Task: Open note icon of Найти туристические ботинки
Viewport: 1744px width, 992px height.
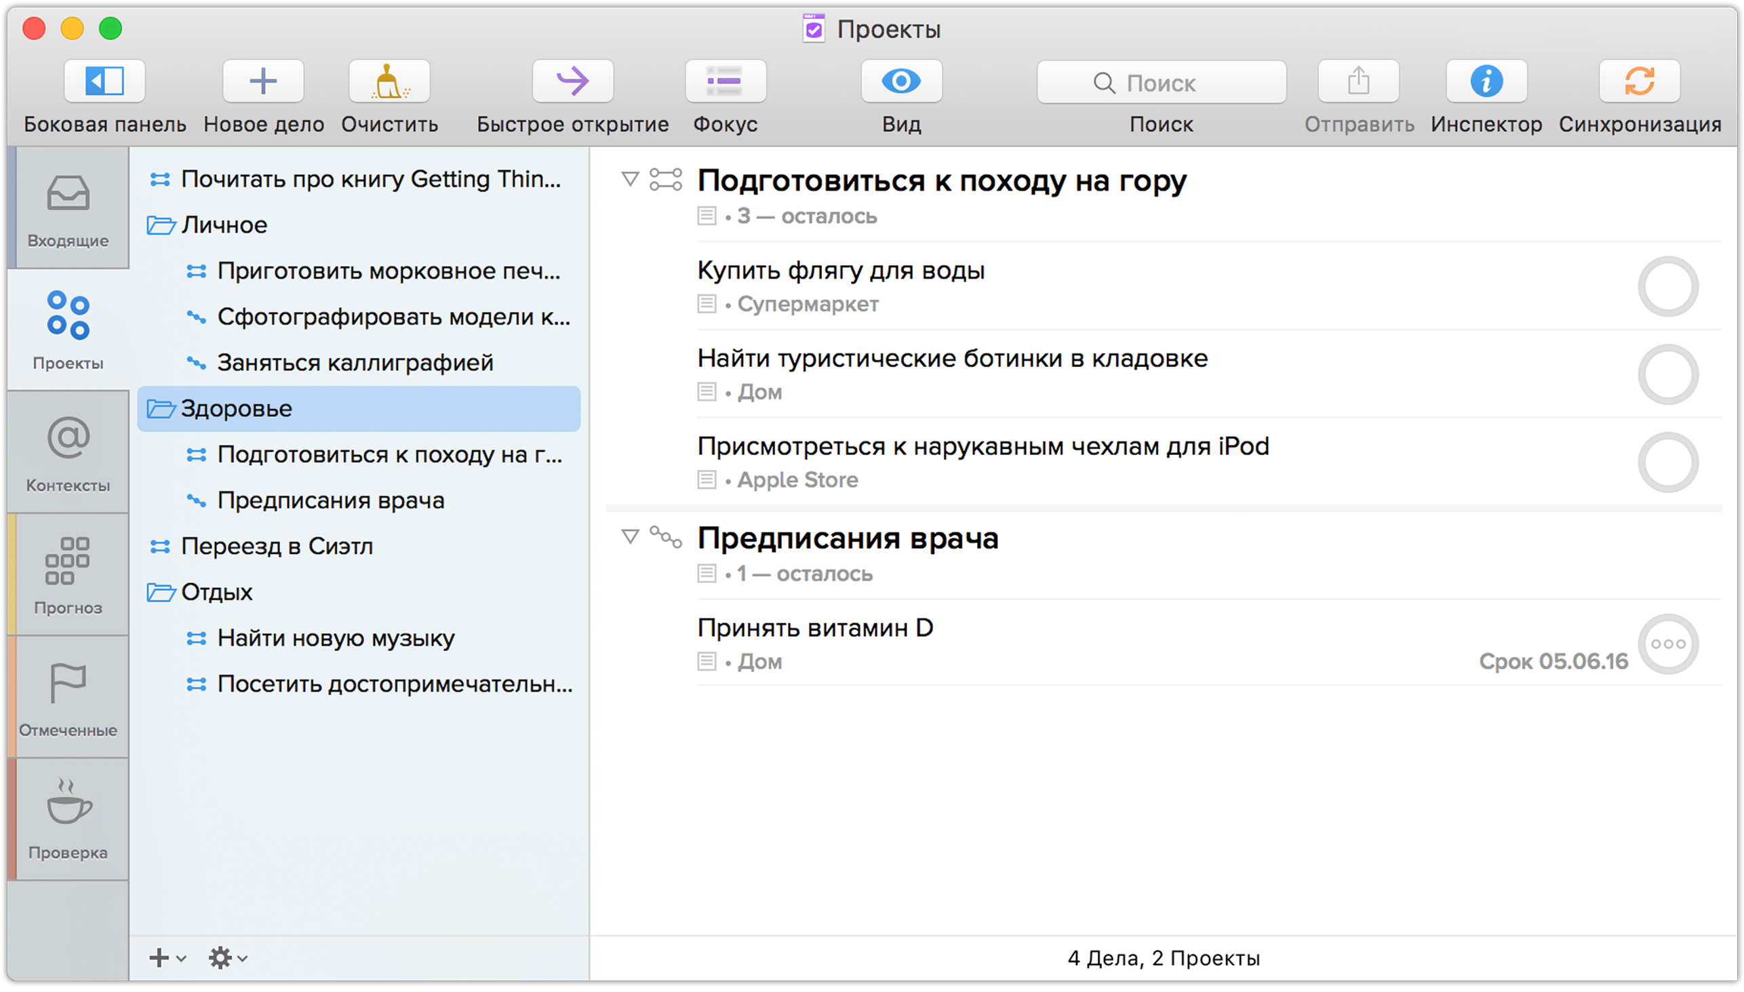Action: (707, 392)
